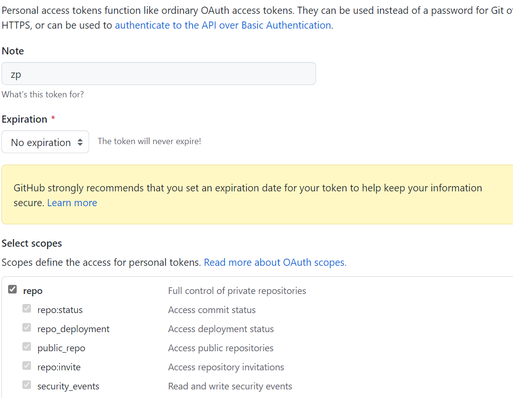Click the security_events scope label

[x=68, y=387]
